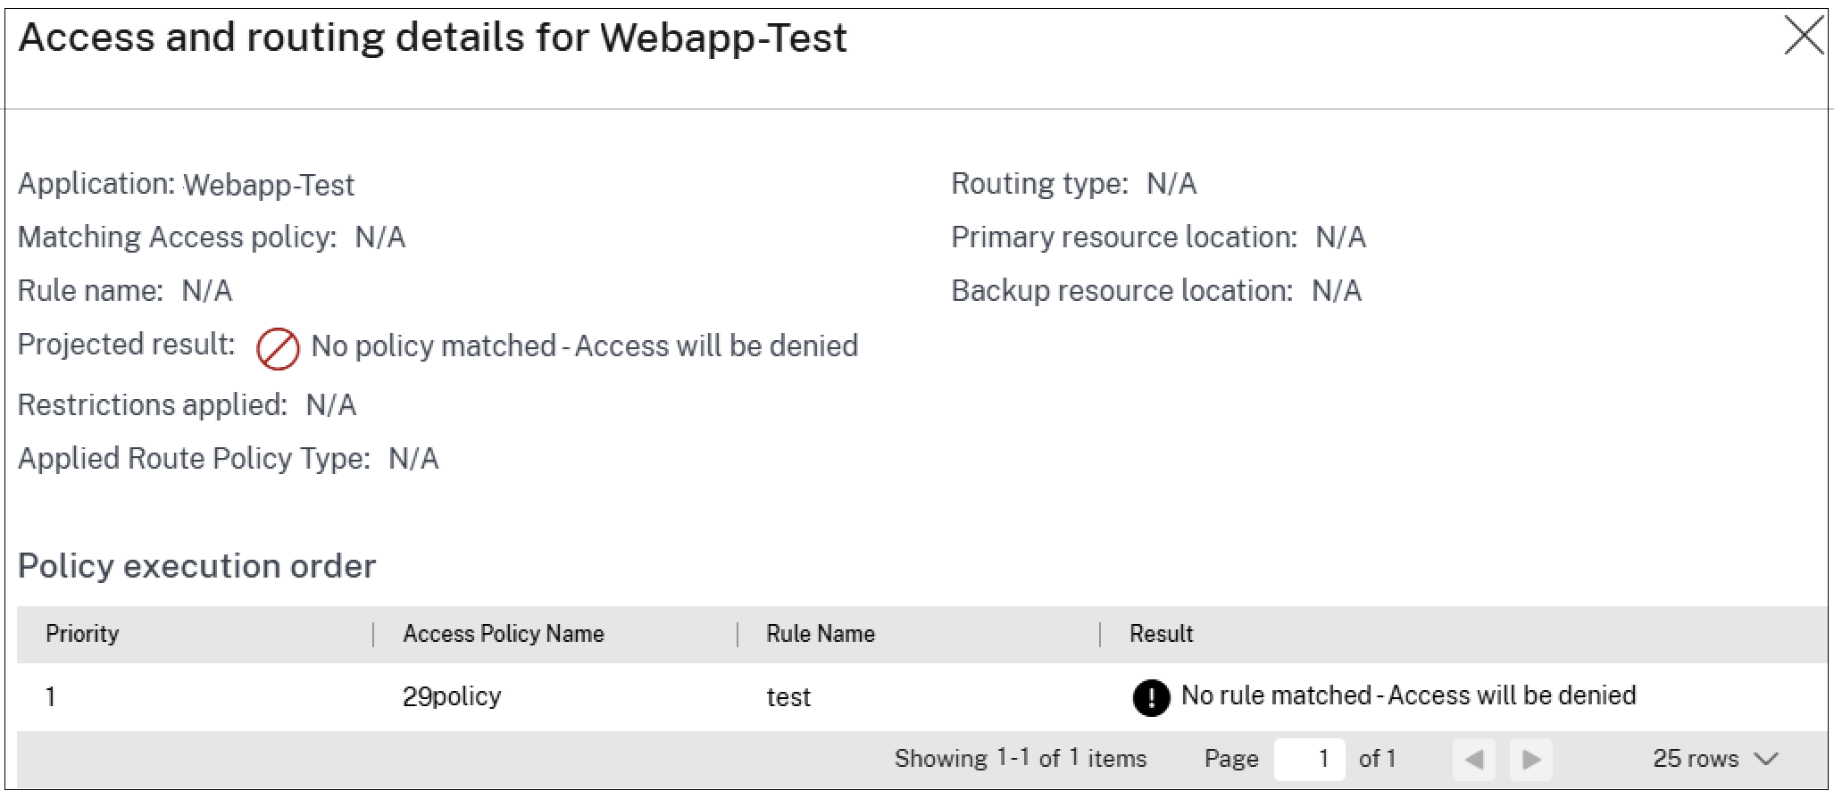This screenshot has width=1834, height=799.
Task: Click the Webapp-Test application value
Action: click(x=269, y=185)
